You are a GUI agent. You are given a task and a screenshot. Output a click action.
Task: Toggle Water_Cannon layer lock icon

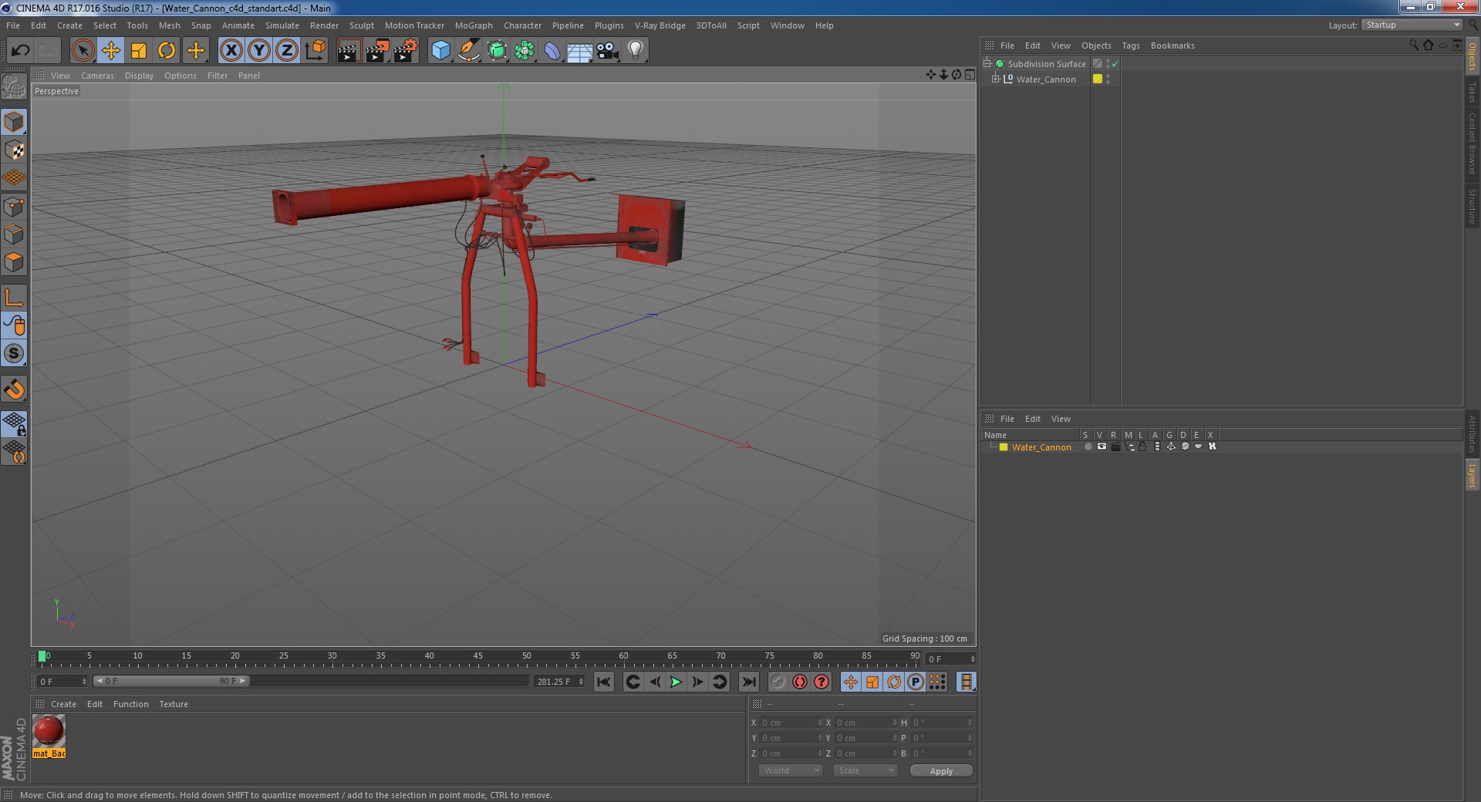[x=1143, y=446]
